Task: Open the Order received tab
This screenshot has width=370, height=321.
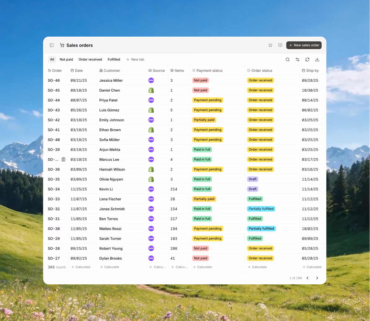Action: coord(90,60)
